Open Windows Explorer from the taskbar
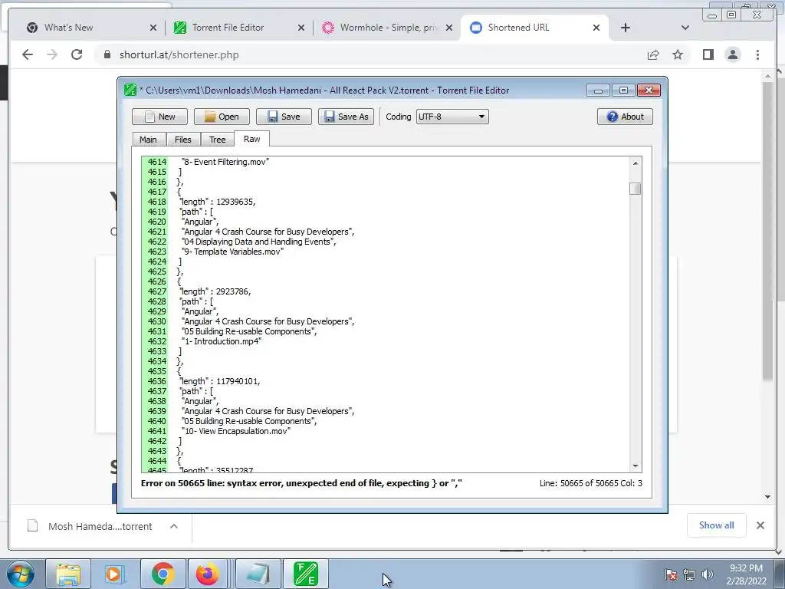The image size is (785, 589). (68, 574)
